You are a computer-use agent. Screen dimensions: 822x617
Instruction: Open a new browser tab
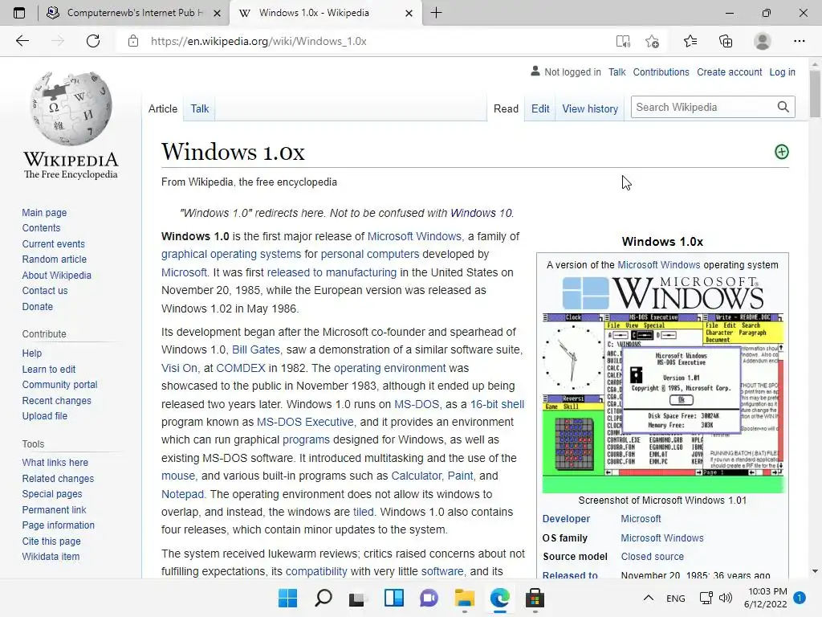tap(436, 13)
